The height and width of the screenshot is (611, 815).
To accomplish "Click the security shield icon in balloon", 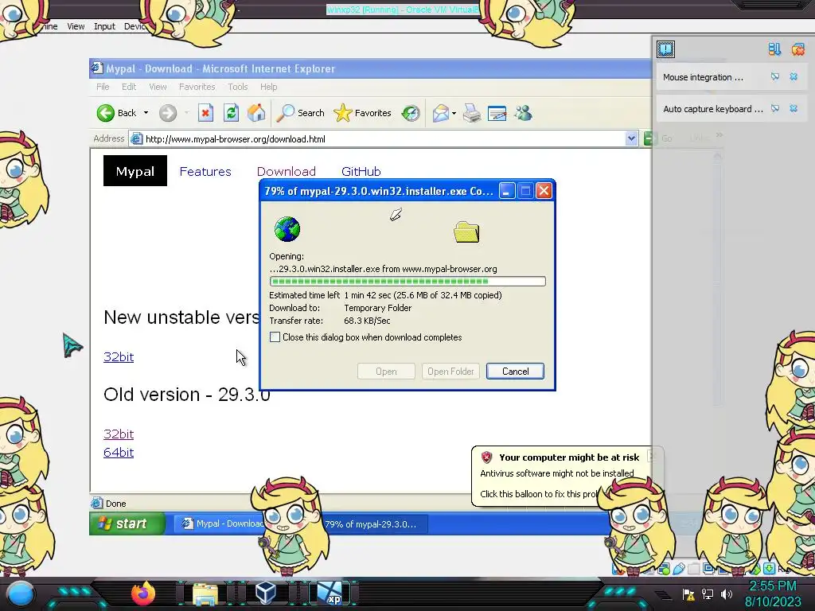I will pyautogui.click(x=486, y=457).
